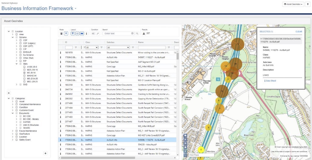Expand the SVD tree node
The width and height of the screenshot is (312, 160).
pyautogui.click(x=17, y=85)
